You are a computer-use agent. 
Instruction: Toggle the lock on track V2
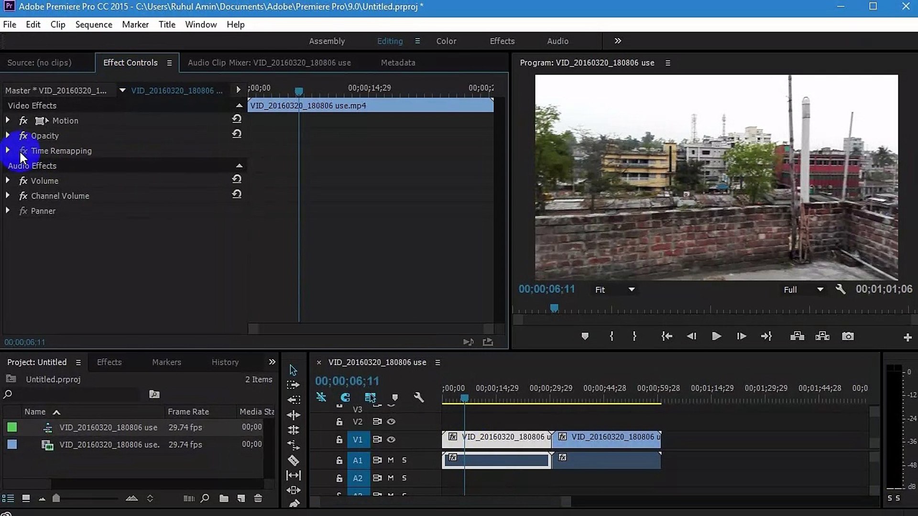[339, 422]
